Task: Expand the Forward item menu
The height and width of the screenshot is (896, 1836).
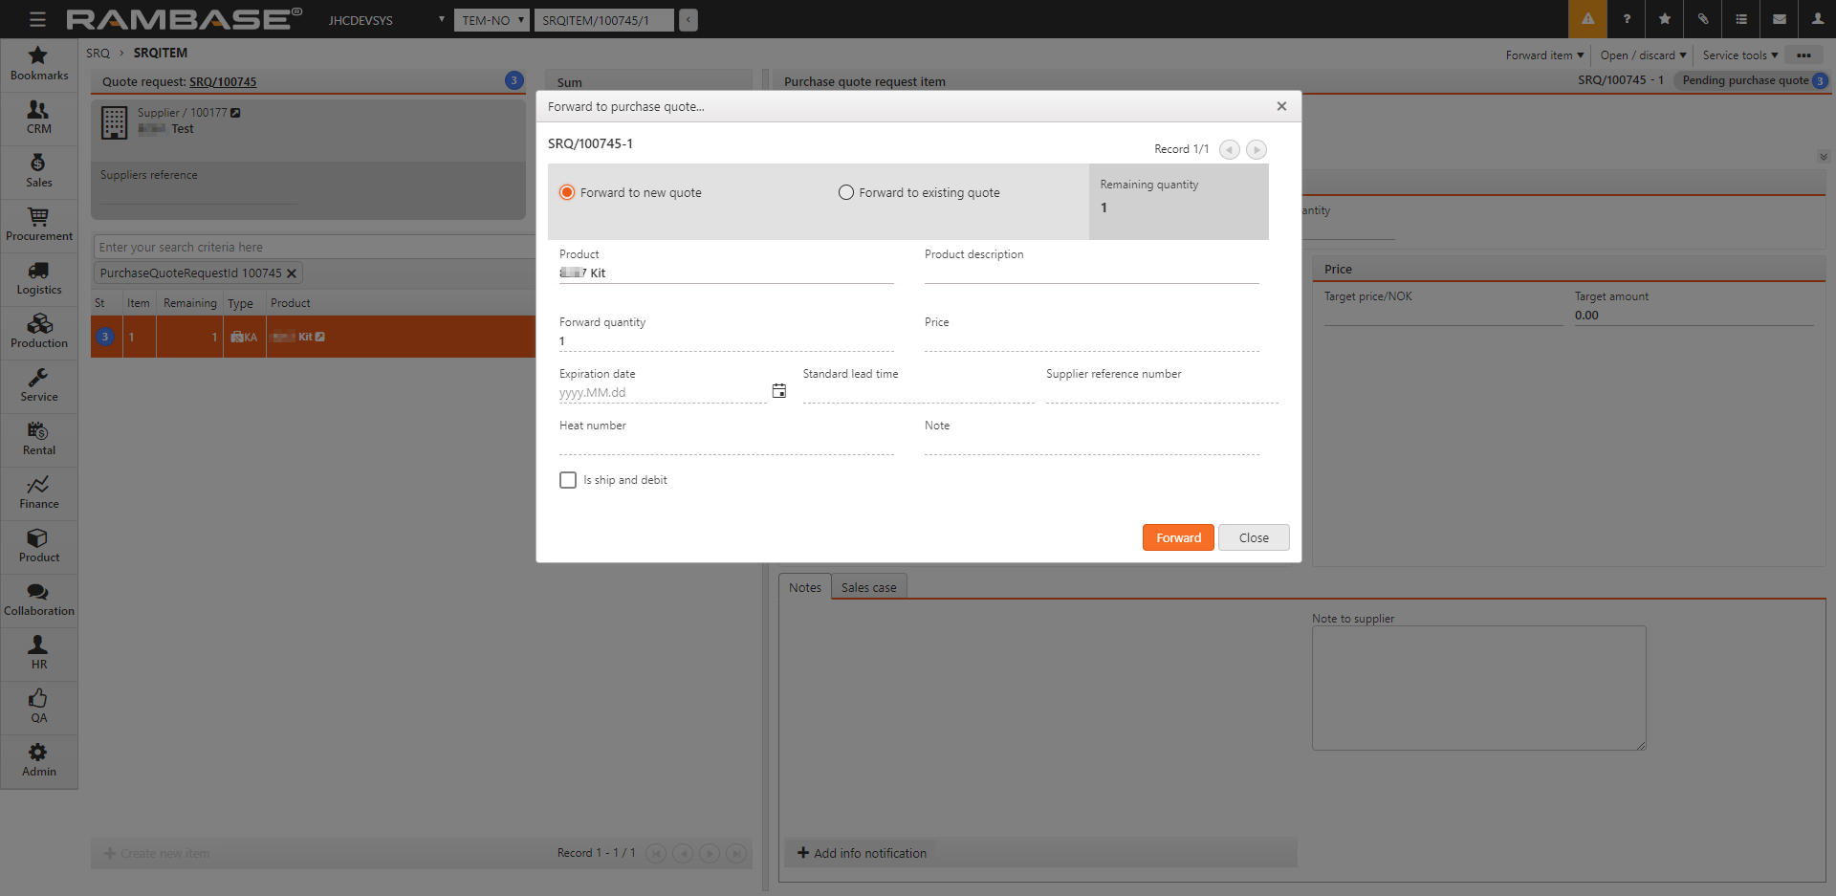Action: pos(1544,55)
